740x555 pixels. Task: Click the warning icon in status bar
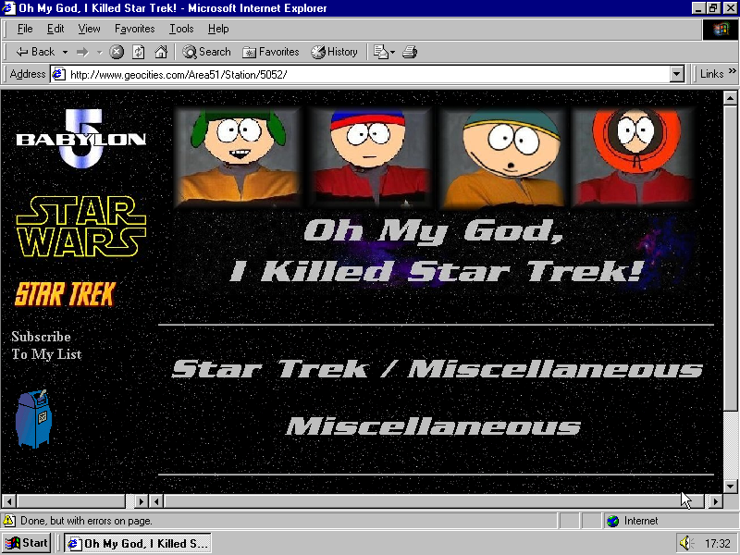[9, 521]
